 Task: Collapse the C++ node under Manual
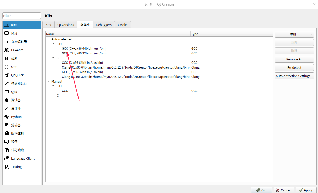tap(53, 86)
